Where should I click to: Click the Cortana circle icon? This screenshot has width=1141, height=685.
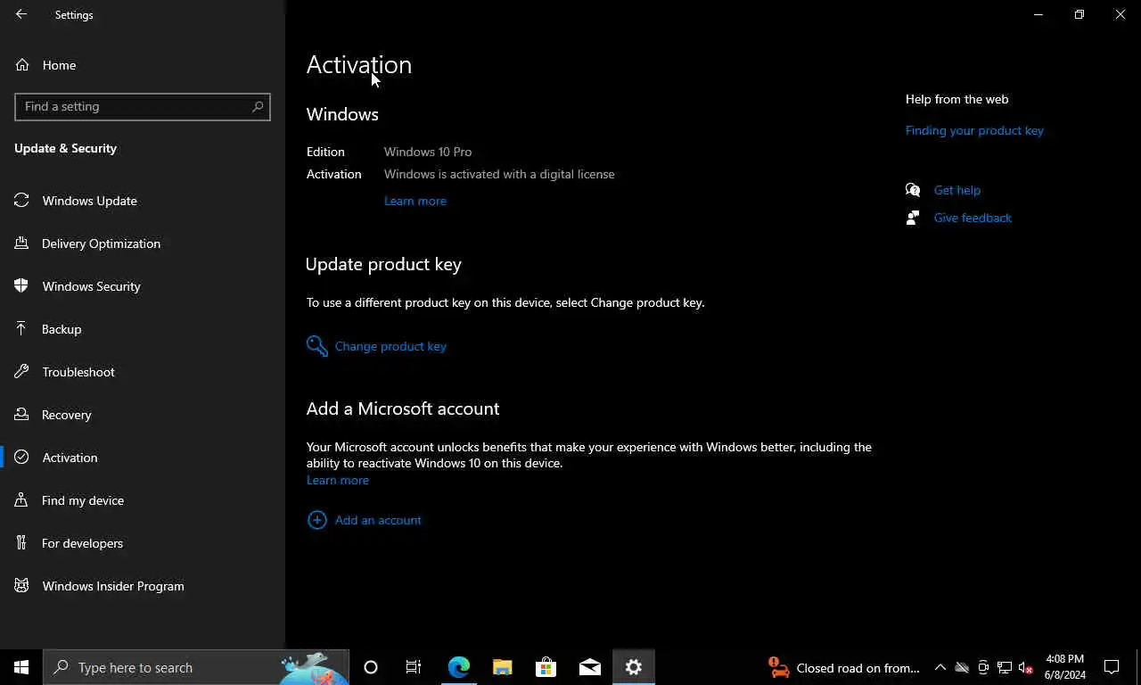pyautogui.click(x=371, y=667)
